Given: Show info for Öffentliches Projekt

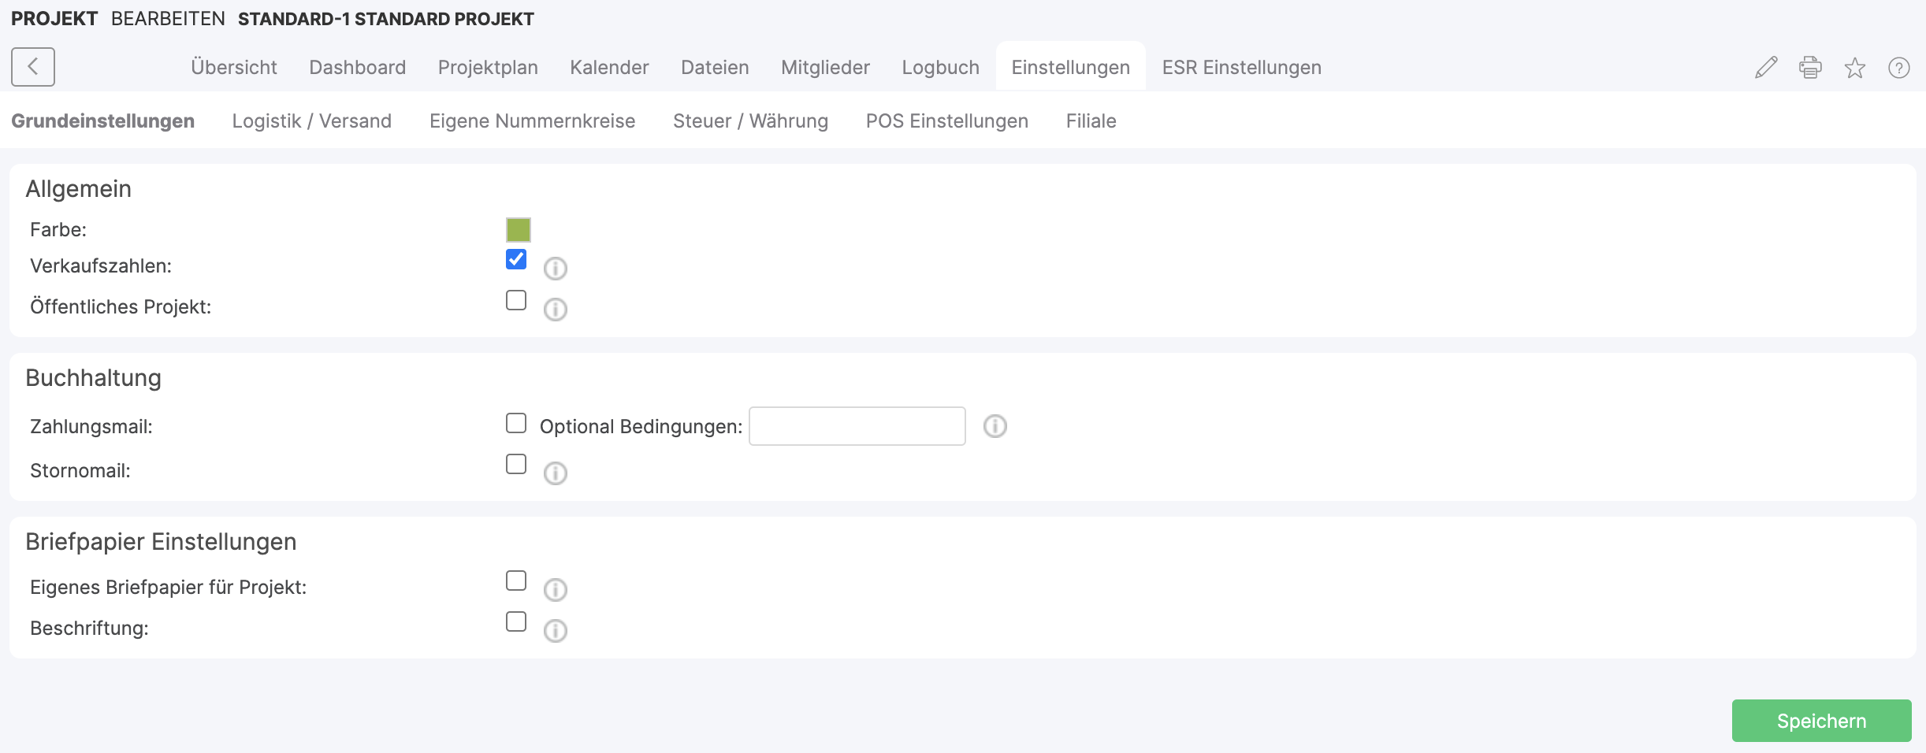Looking at the screenshot, I should tap(556, 310).
